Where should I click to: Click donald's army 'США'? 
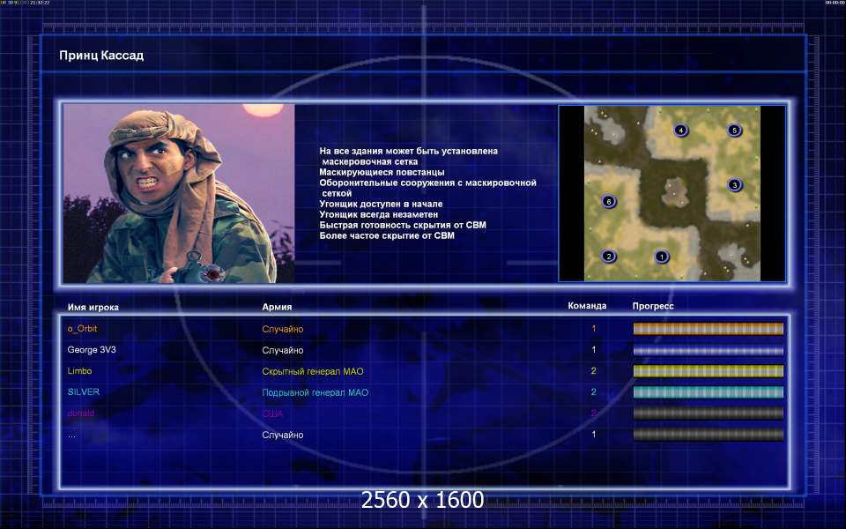coord(272,414)
